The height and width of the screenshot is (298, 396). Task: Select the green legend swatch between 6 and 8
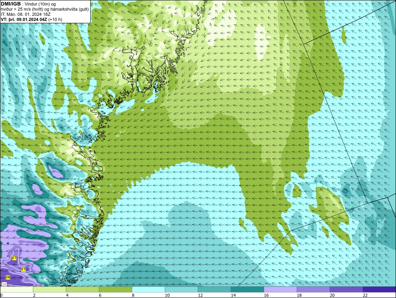pos(115,289)
